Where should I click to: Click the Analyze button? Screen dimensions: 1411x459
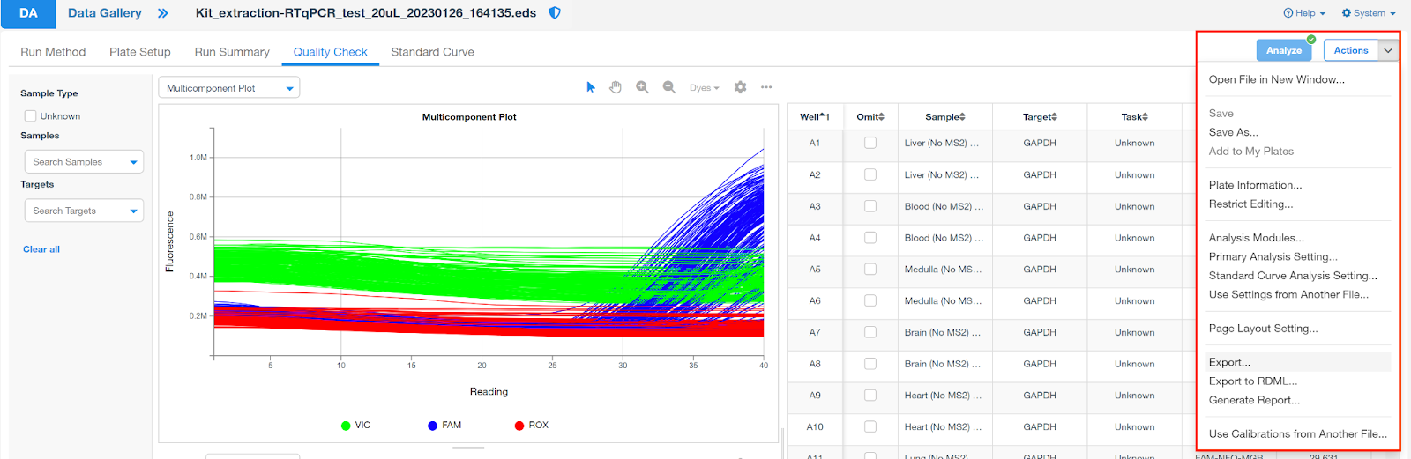tap(1284, 50)
